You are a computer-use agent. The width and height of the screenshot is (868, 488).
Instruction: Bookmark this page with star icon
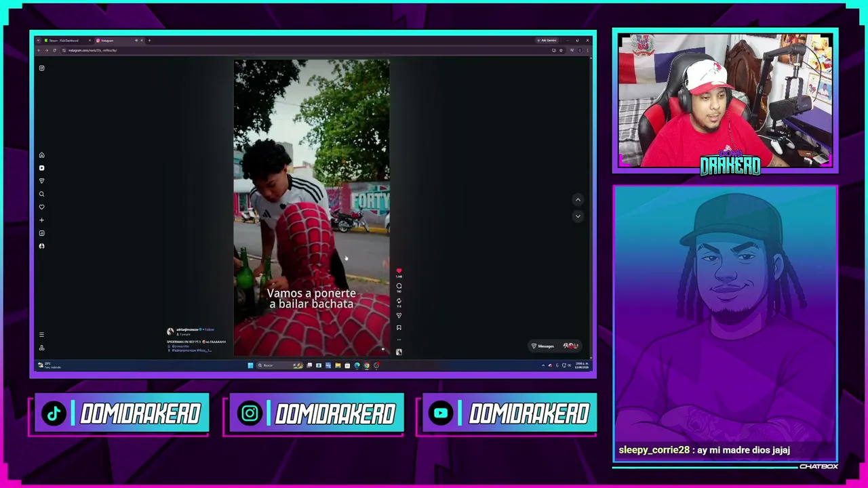(x=561, y=50)
